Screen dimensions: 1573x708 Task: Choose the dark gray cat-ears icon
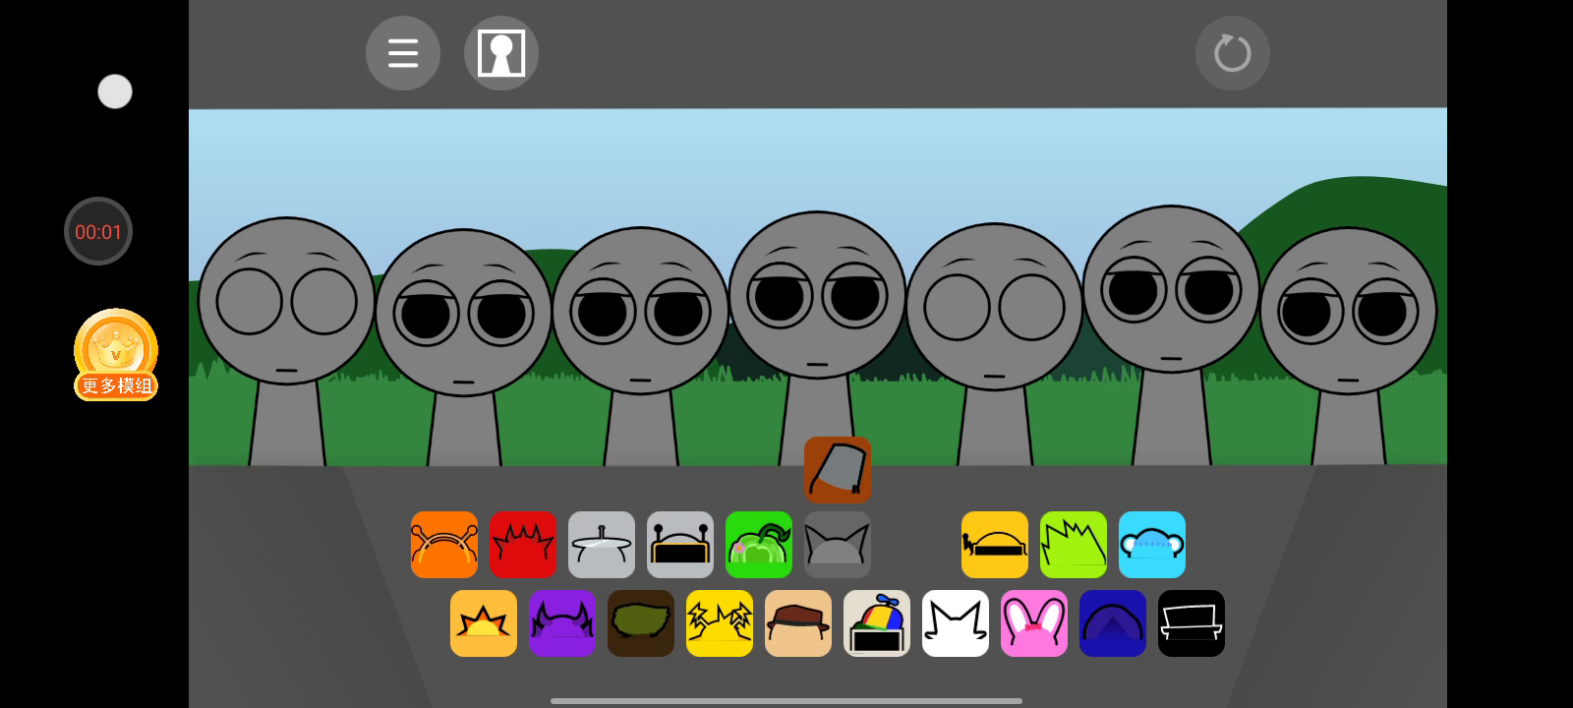click(838, 545)
